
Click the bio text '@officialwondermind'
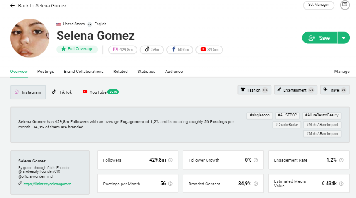tap(35, 176)
